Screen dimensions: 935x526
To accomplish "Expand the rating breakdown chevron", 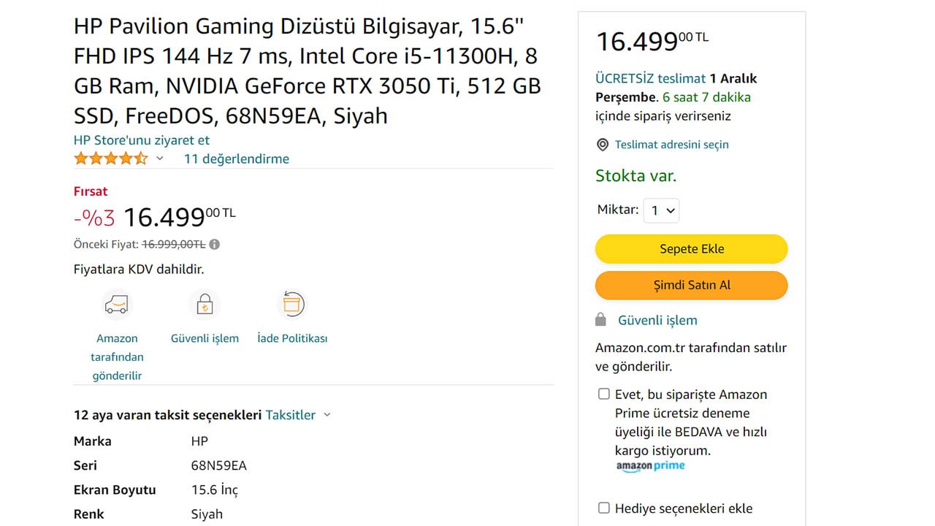I will pos(160,159).
